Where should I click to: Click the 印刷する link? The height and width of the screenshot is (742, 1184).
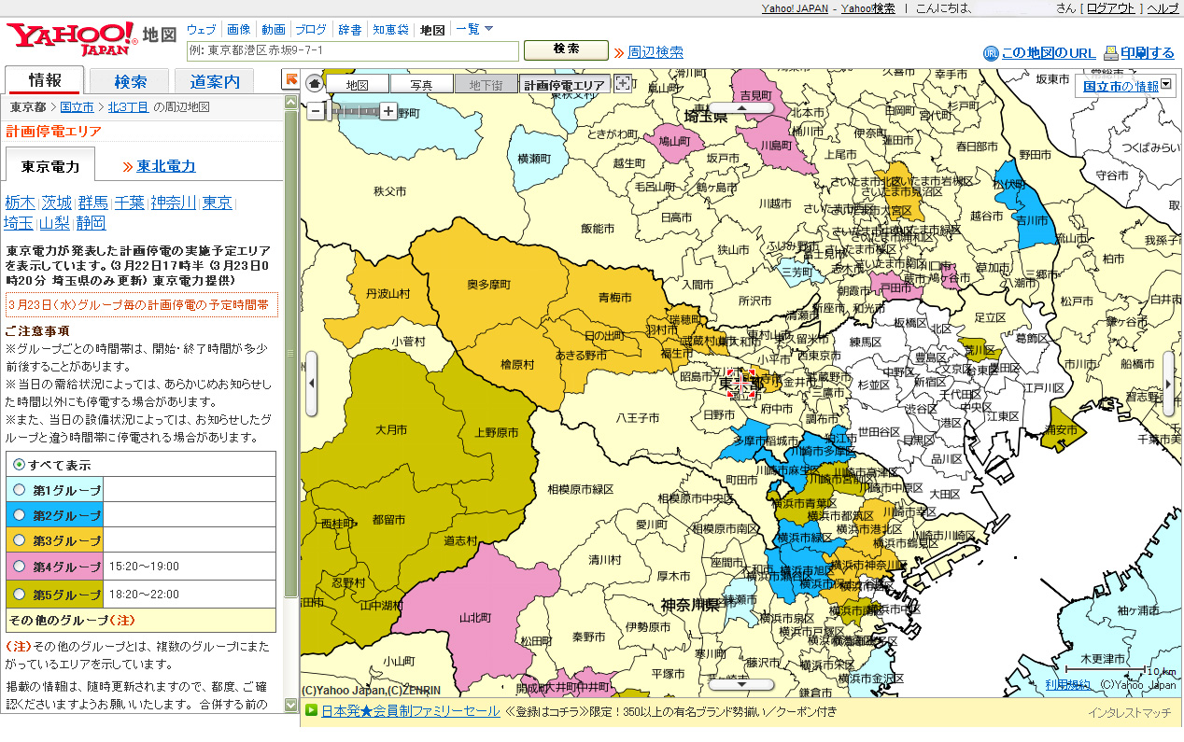click(1148, 53)
